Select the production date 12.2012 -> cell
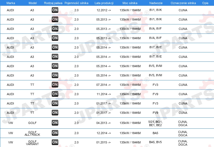 click(104, 10)
